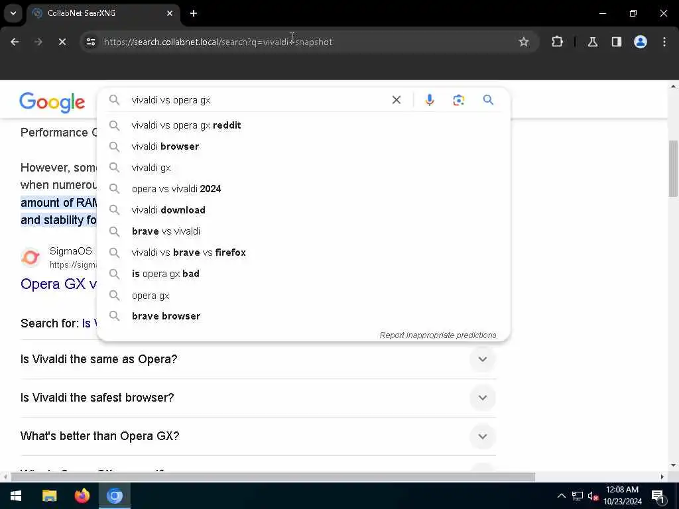The height and width of the screenshot is (509, 679).
Task: Open Google Lens image search icon
Action: click(x=459, y=100)
